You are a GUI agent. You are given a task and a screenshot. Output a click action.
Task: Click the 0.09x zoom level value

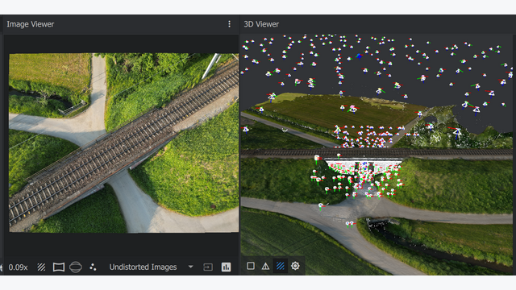coord(18,267)
